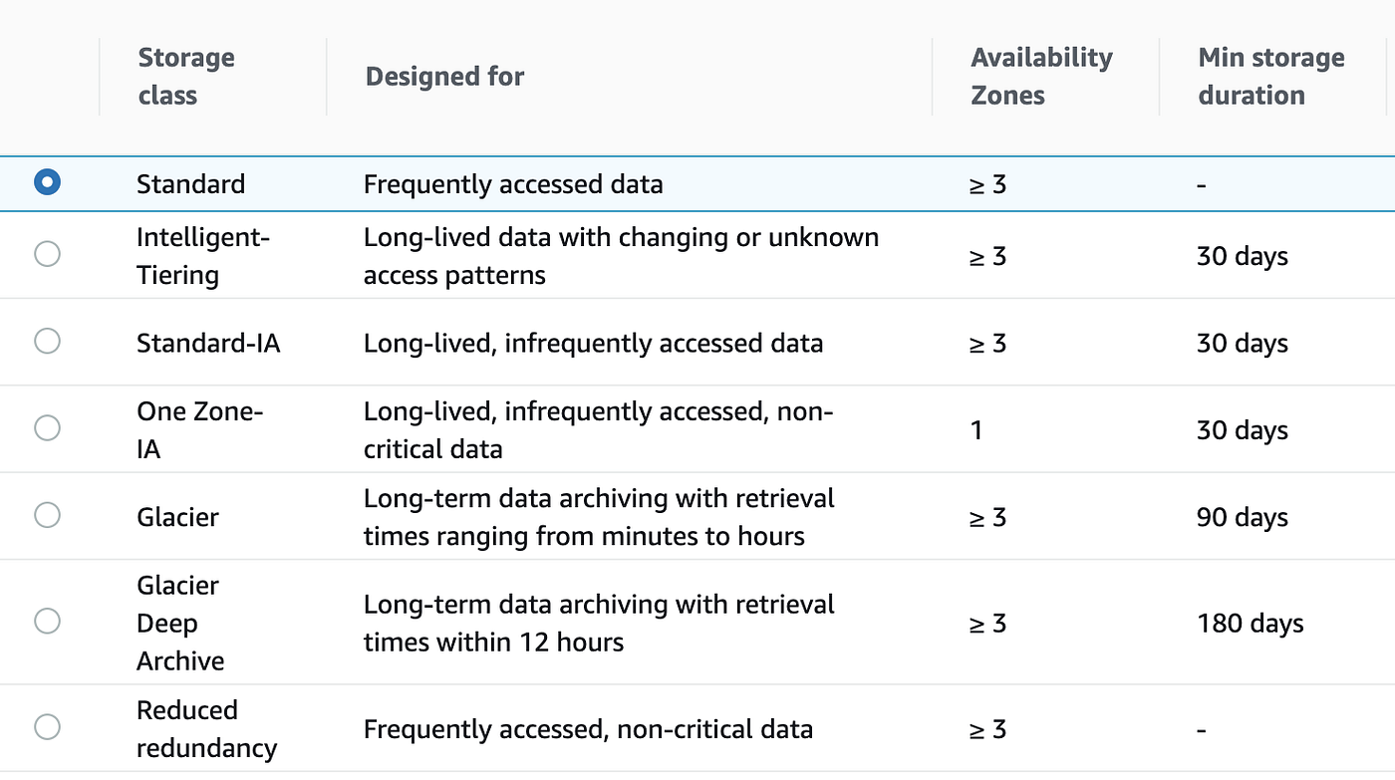Viewport: 1395px width, 780px height.
Task: Pick the One Zone-IA radio button
Action: point(47,428)
